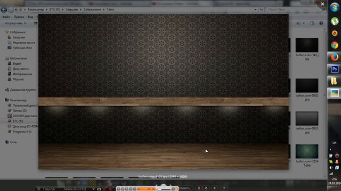Select Компьютер in the navigation pane tree
The height and width of the screenshot is (191, 341).
pos(18,100)
